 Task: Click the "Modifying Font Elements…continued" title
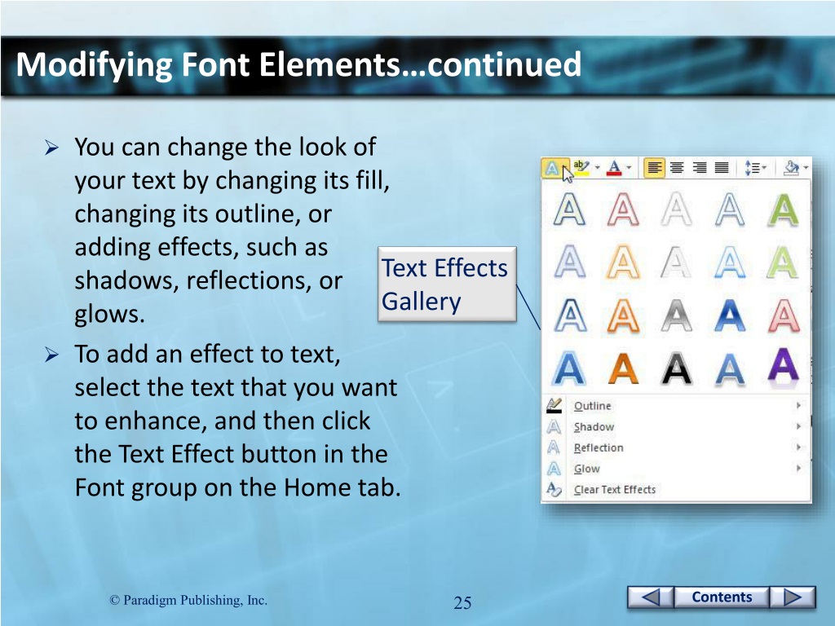click(298, 64)
